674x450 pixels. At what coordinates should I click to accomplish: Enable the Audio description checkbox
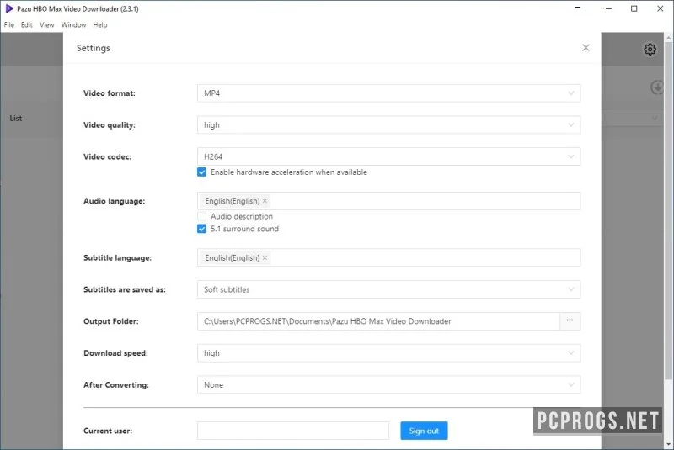coord(201,216)
